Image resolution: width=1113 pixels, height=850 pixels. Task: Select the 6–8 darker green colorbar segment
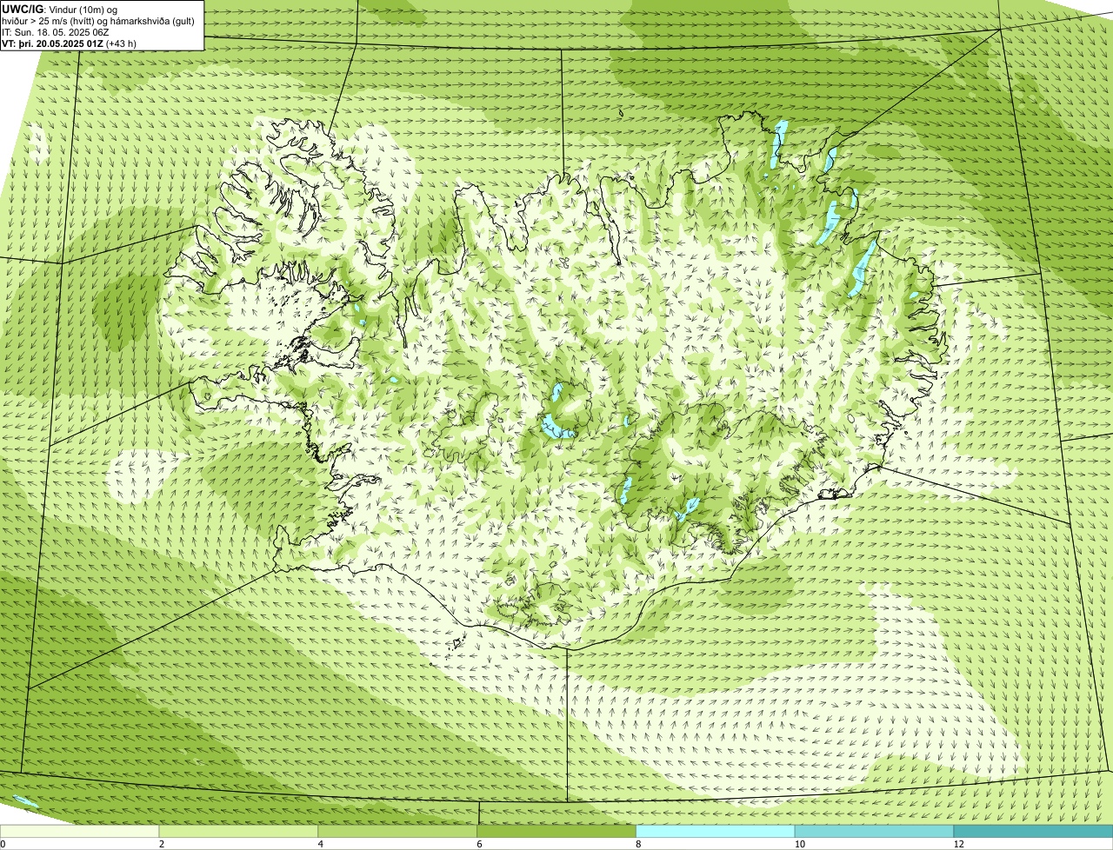(x=557, y=832)
